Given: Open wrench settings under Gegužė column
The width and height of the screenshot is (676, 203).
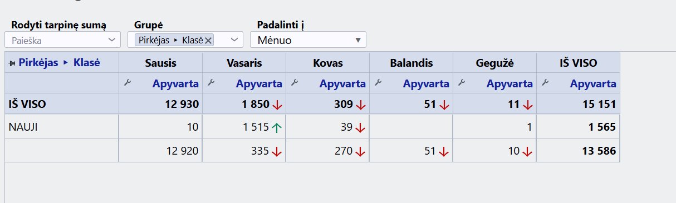Looking at the screenshot, I should coord(462,83).
